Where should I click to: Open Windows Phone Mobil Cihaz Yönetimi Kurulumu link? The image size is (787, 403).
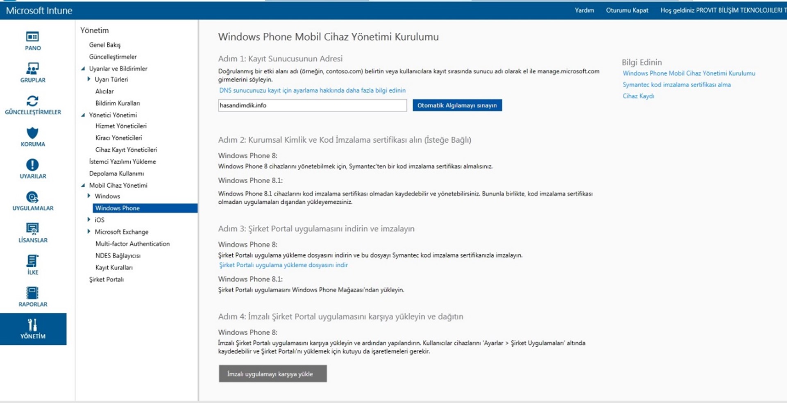pos(689,73)
